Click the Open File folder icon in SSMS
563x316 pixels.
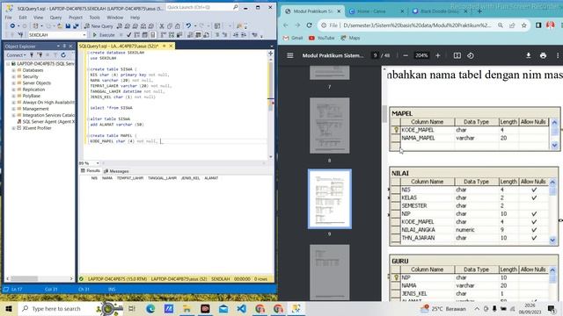click(60, 26)
